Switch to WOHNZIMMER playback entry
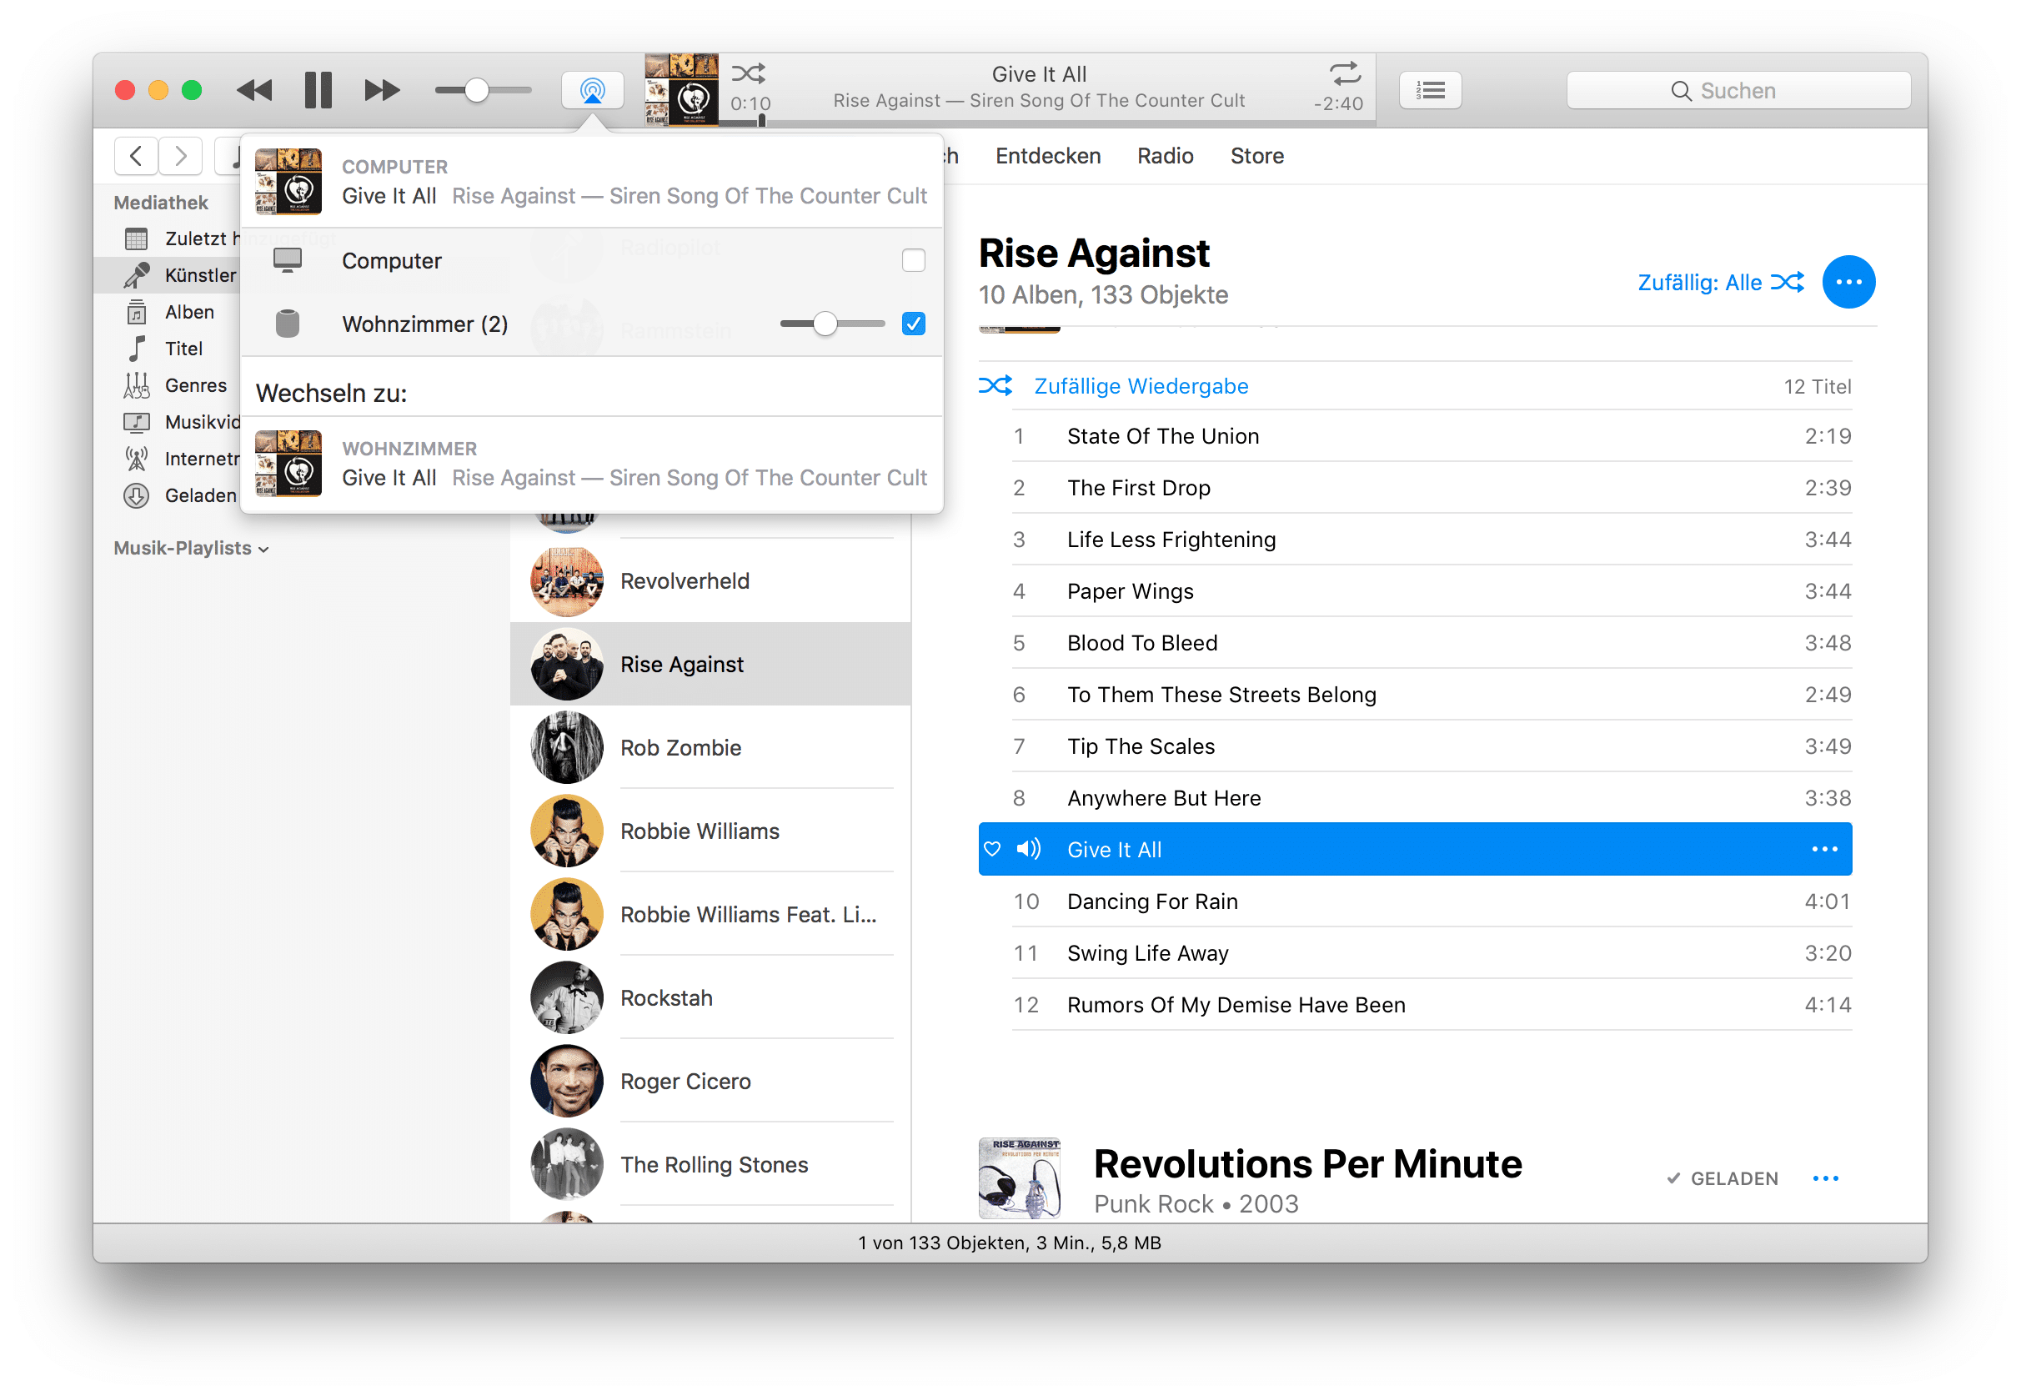2021x1396 pixels. [592, 464]
